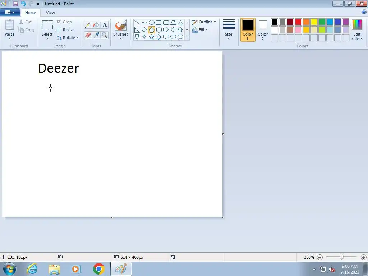Choose the Four-point star shape
This screenshot has width=368, height=276.
click(144, 37)
